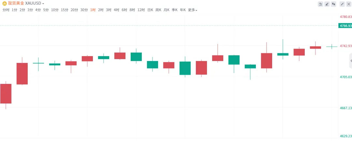Screen dimensions: 352x143
Task: Click the 年K period button
Action: (183, 10)
